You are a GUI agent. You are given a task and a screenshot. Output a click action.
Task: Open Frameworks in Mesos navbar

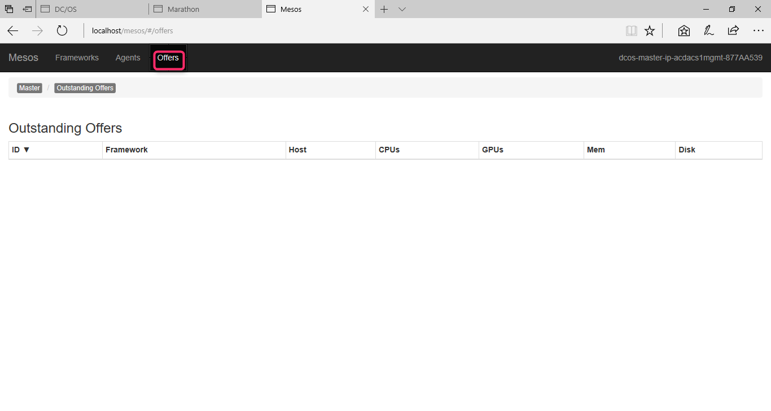tap(77, 58)
